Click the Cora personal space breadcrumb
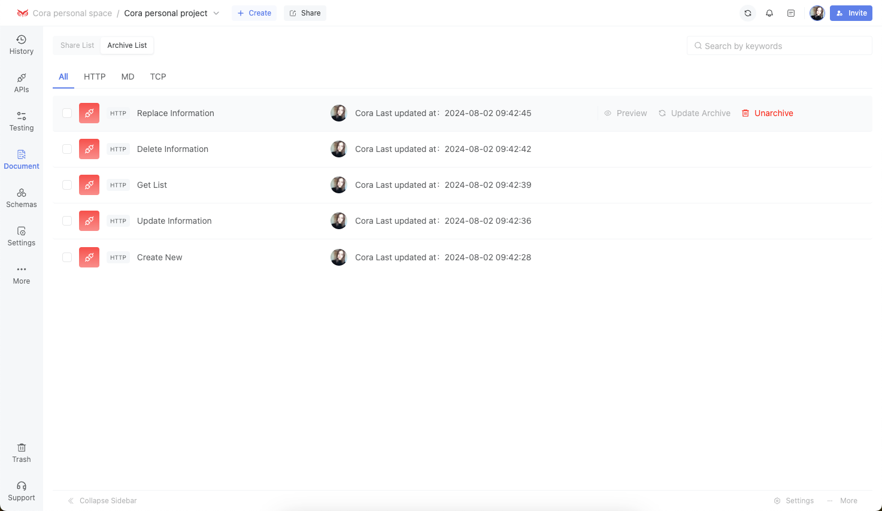 [x=72, y=13]
